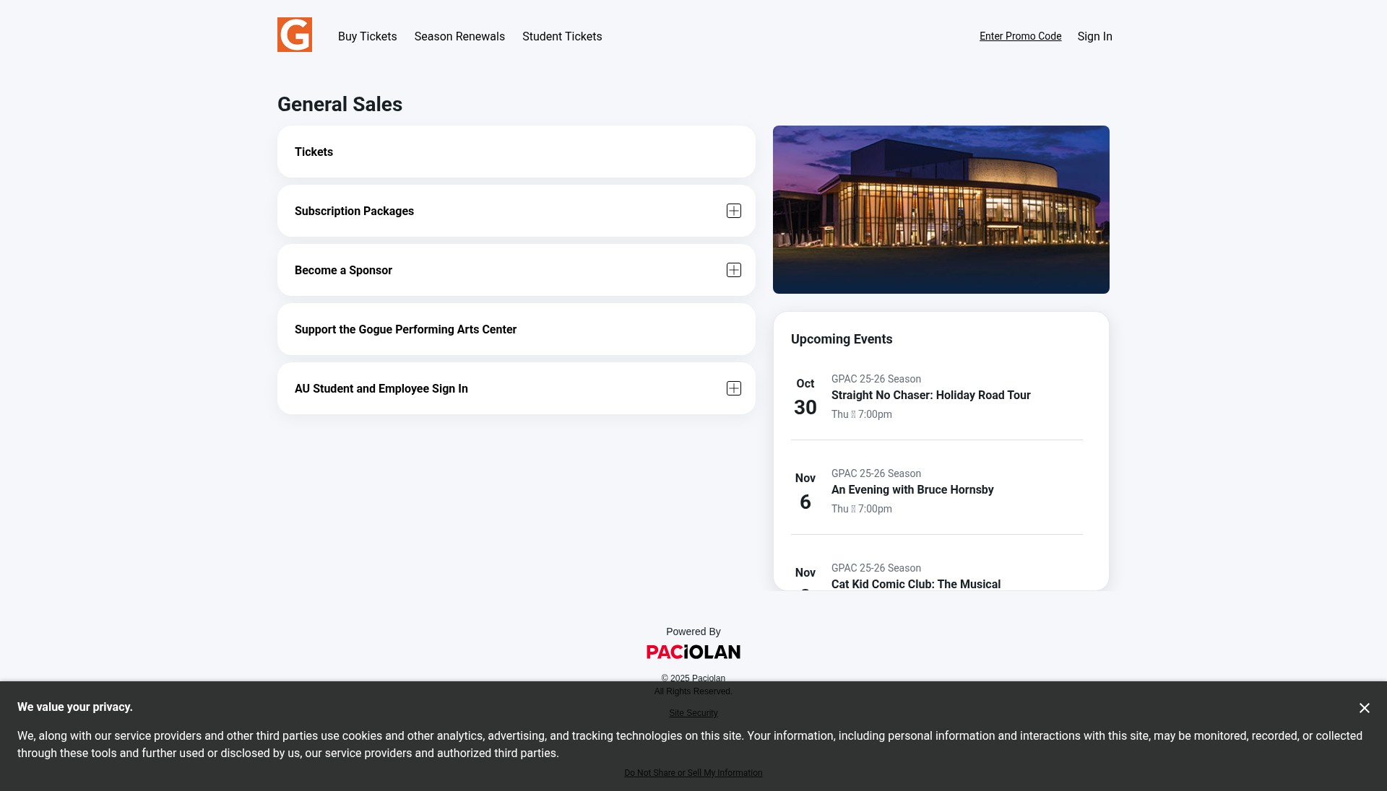Viewport: 1387px width, 791px height.
Task: Open Support the Gogue Performing Arts Center
Action: [517, 329]
